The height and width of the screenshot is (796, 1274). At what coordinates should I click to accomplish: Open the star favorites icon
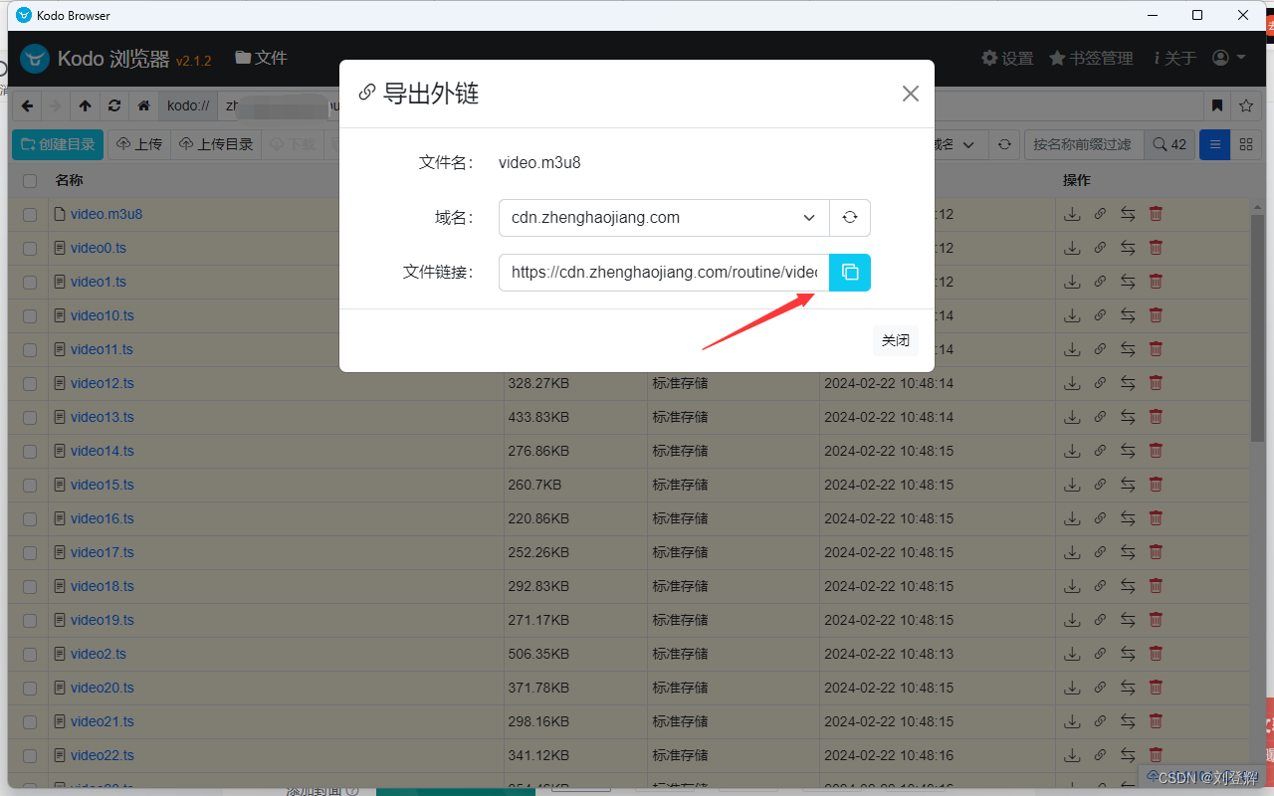[1246, 105]
